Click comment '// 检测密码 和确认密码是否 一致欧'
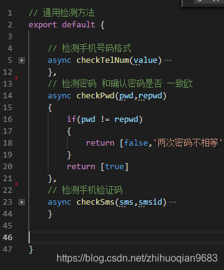224x270 pixels. (120, 84)
